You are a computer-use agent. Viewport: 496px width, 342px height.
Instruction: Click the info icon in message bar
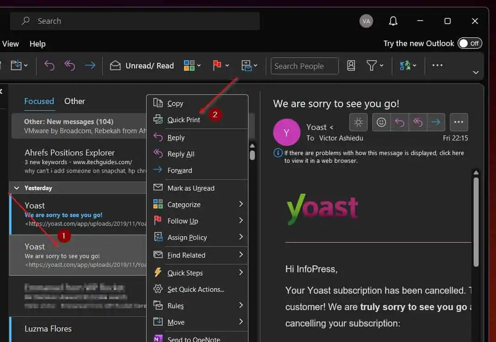click(278, 153)
